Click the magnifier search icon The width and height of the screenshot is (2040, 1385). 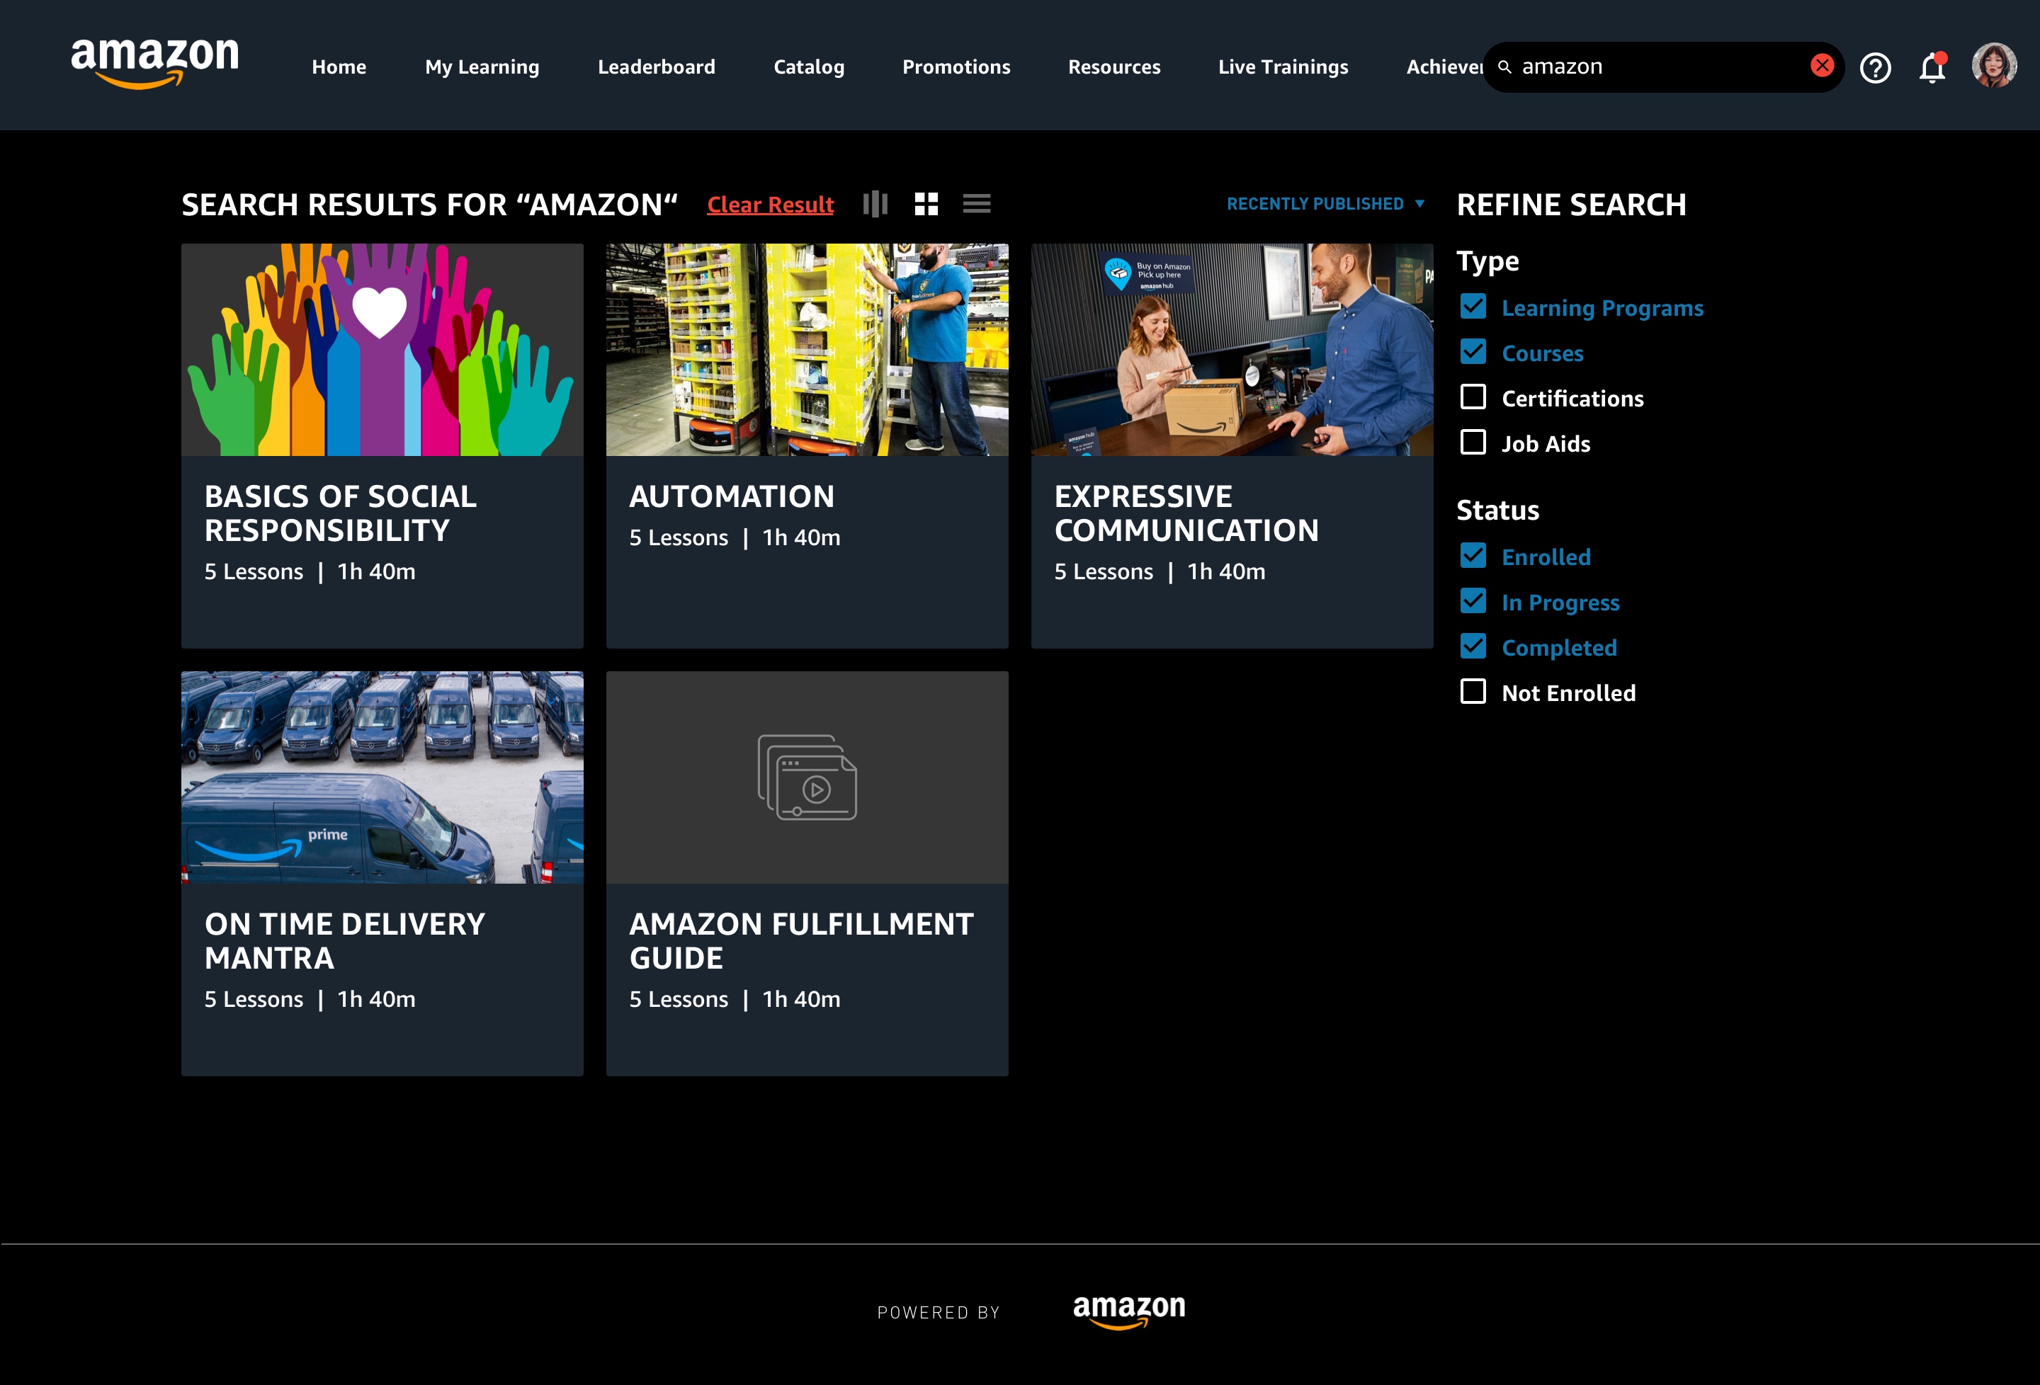tap(1504, 67)
